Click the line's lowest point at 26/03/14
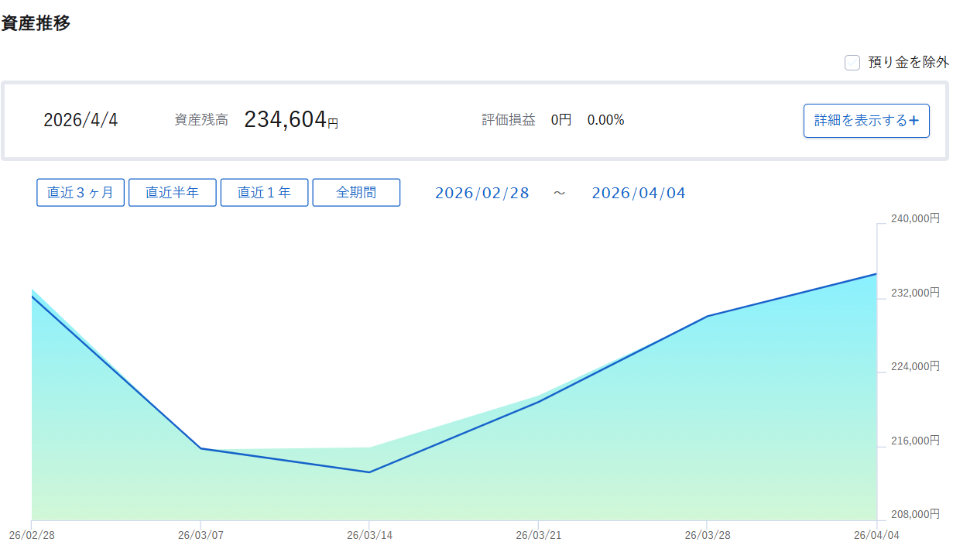 coord(369,472)
